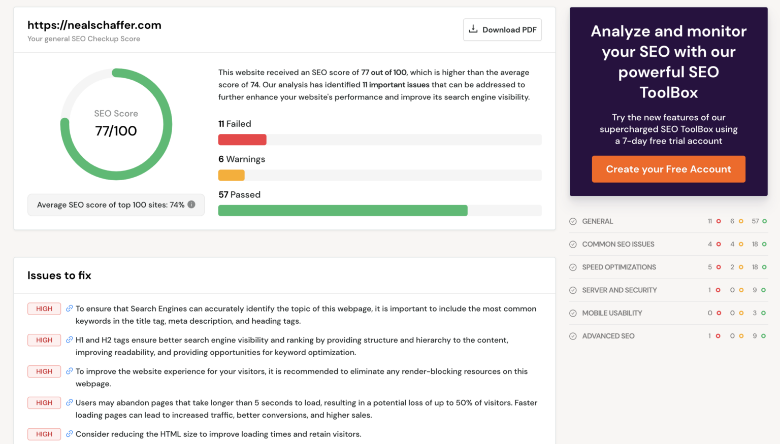The image size is (780, 444).
Task: Click the info icon next to average SEO score
Action: coord(191,204)
